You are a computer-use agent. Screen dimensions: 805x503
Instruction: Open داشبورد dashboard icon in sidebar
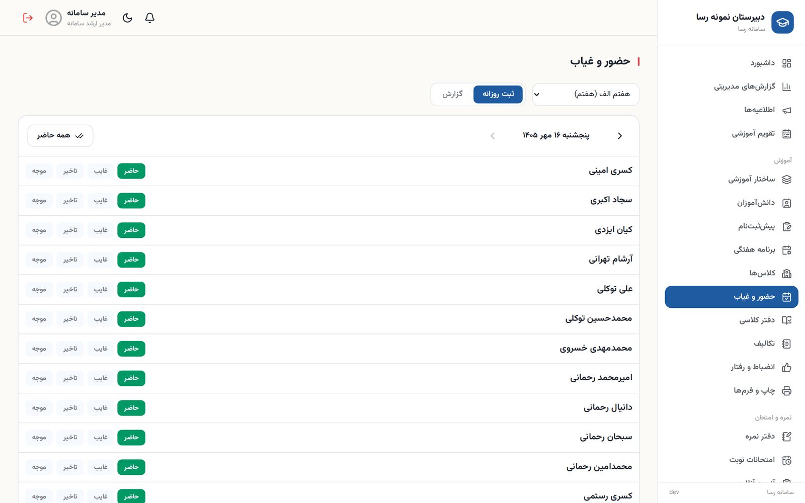787,63
